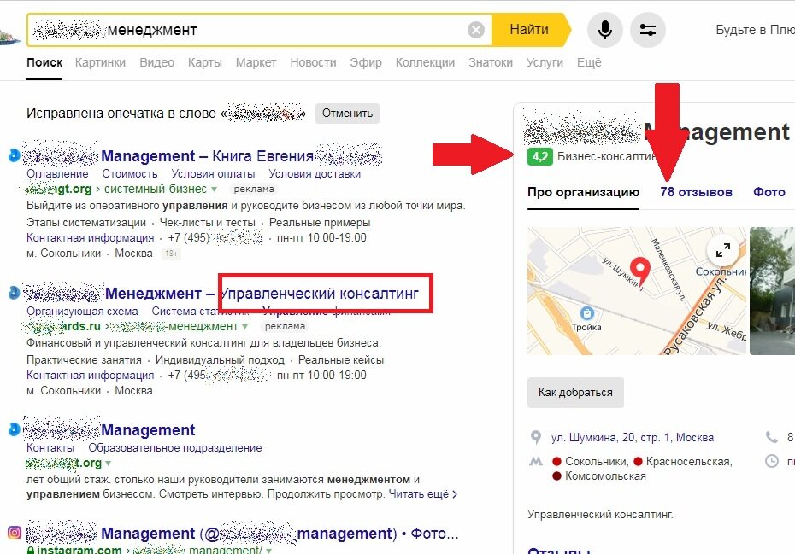Click the clock icon for opening hours
Image resolution: width=795 pixels, height=554 pixels.
click(771, 461)
